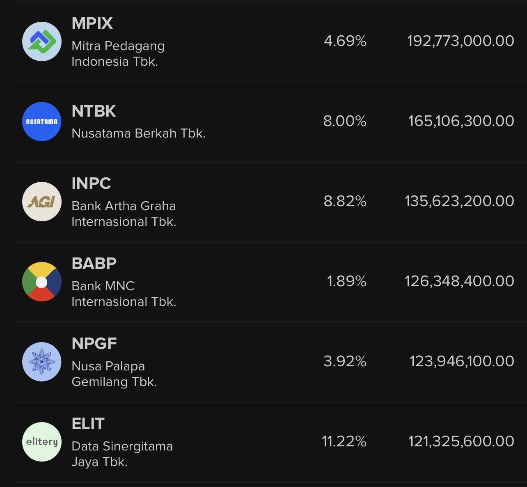527x487 pixels.
Task: Open Mitra Pedagang Indonesia Tbk. name
Action: pyautogui.click(x=118, y=53)
